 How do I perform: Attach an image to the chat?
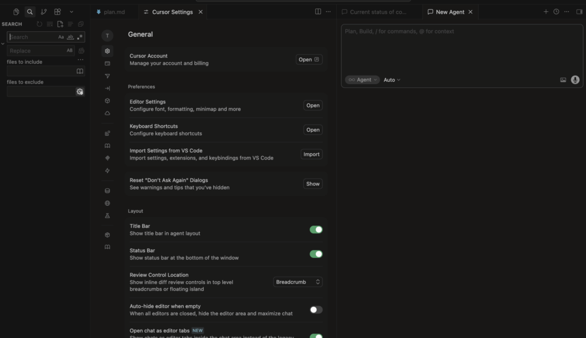[x=563, y=80]
